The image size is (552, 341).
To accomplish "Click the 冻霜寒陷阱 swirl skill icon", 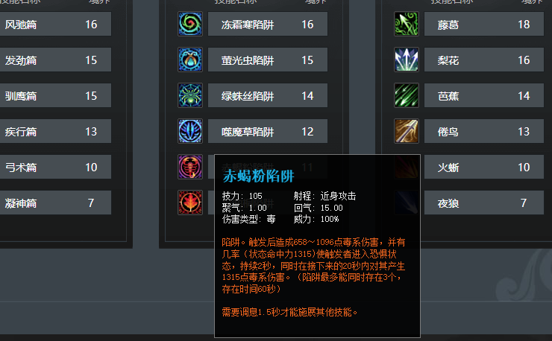I will pos(190,24).
